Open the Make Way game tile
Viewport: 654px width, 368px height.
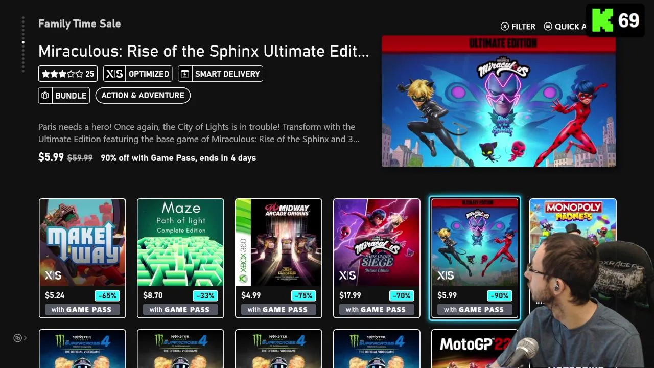82,258
